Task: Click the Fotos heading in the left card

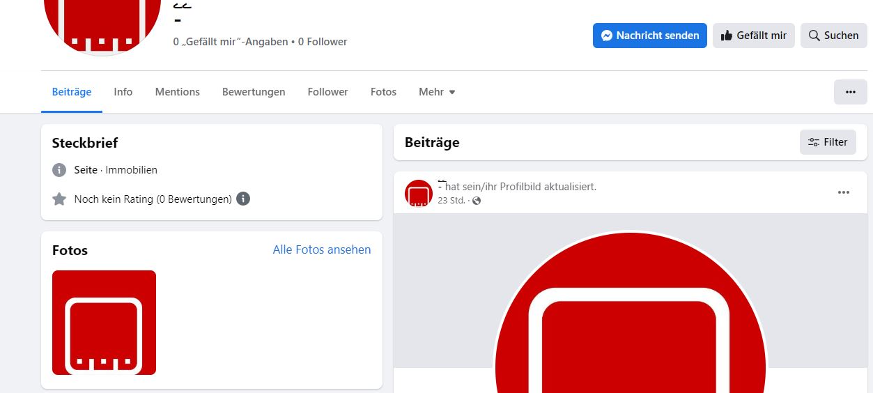Action: (x=70, y=250)
